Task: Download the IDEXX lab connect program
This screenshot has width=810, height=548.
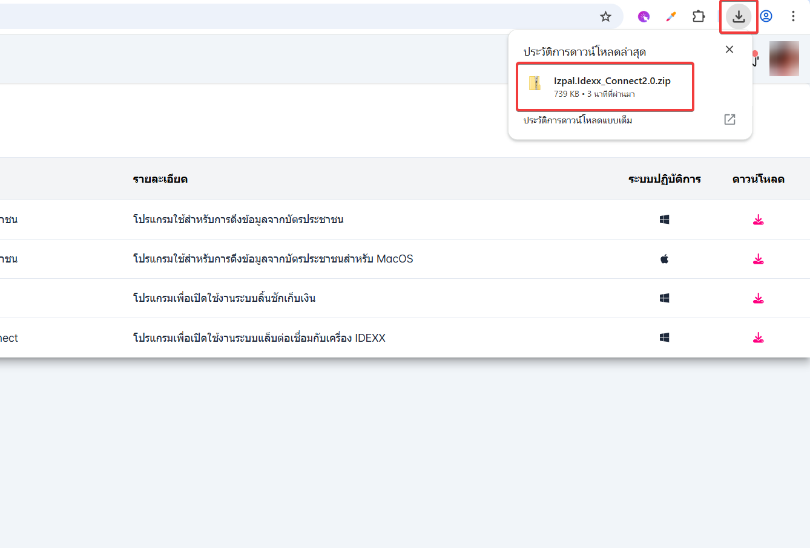Action: click(x=758, y=338)
